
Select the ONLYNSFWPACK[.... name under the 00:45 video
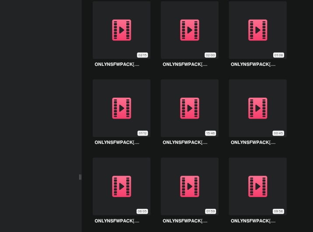tap(253, 143)
